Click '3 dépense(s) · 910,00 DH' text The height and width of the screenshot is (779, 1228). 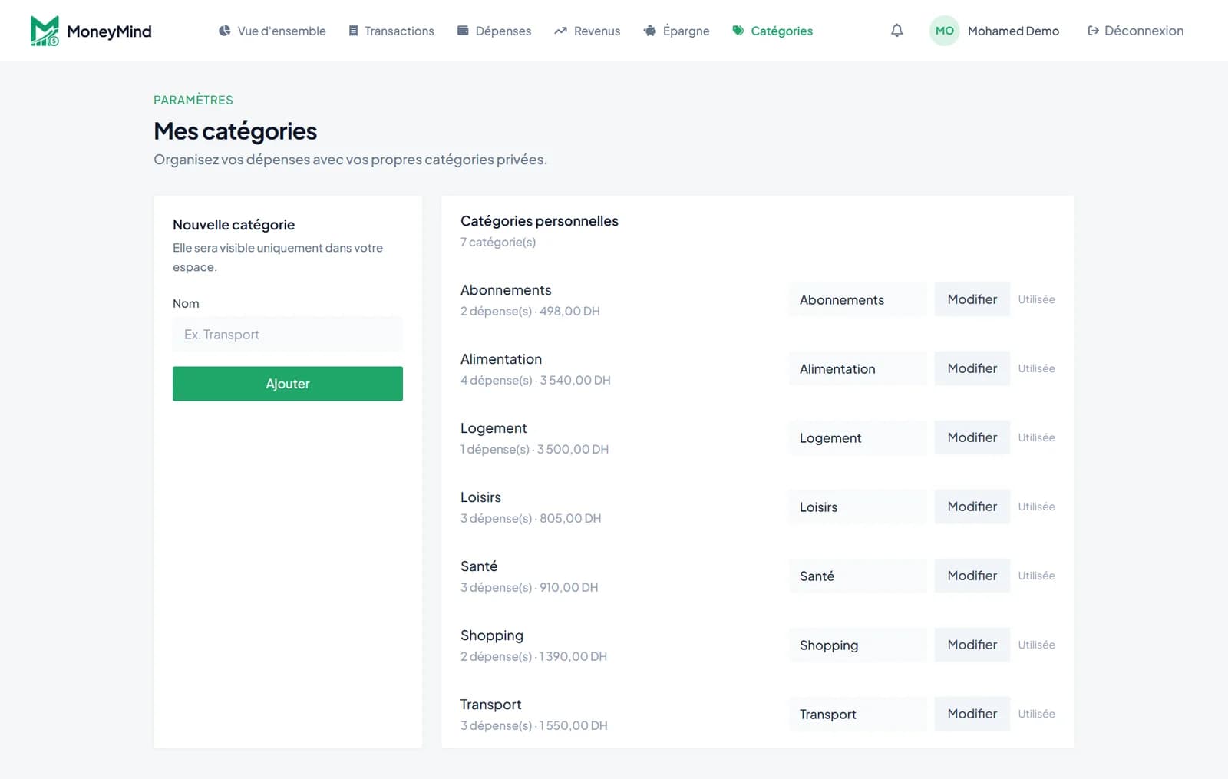[x=530, y=587]
